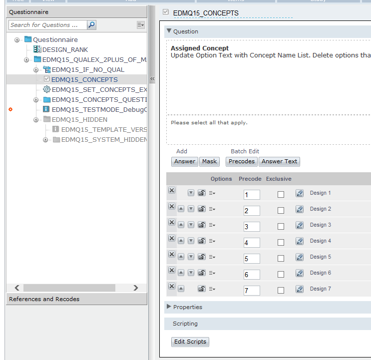The width and height of the screenshot is (371, 360).
Task: Move Design 1 down one position
Action: [191, 193]
